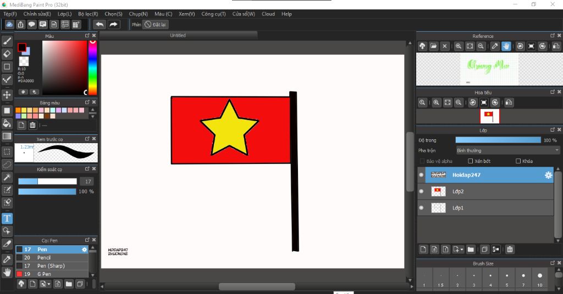Click the navigator flag thumbnail
The width and height of the screenshot is (563, 294).
point(490,116)
